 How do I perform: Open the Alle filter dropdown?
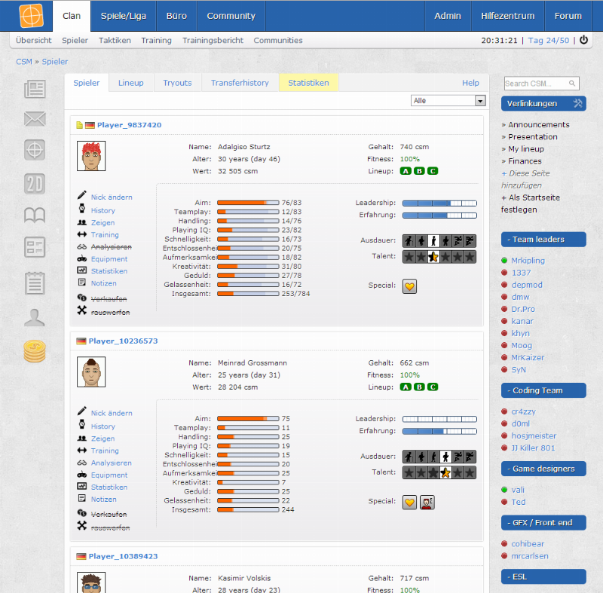point(480,100)
